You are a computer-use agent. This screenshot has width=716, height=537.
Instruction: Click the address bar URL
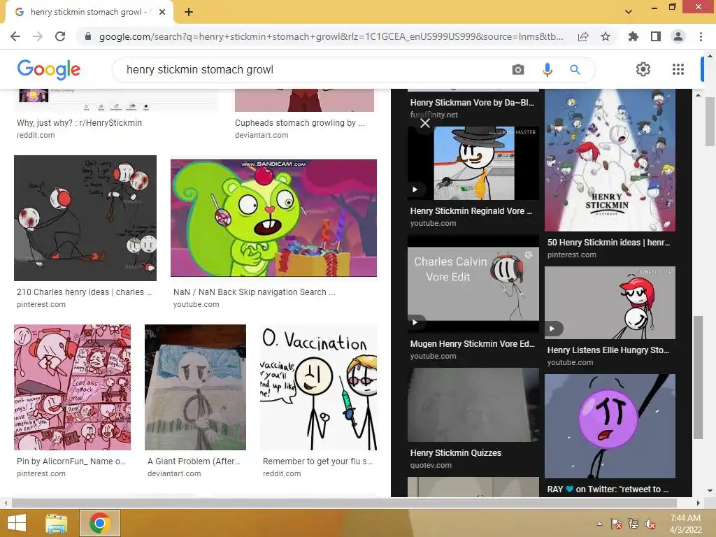(331, 36)
